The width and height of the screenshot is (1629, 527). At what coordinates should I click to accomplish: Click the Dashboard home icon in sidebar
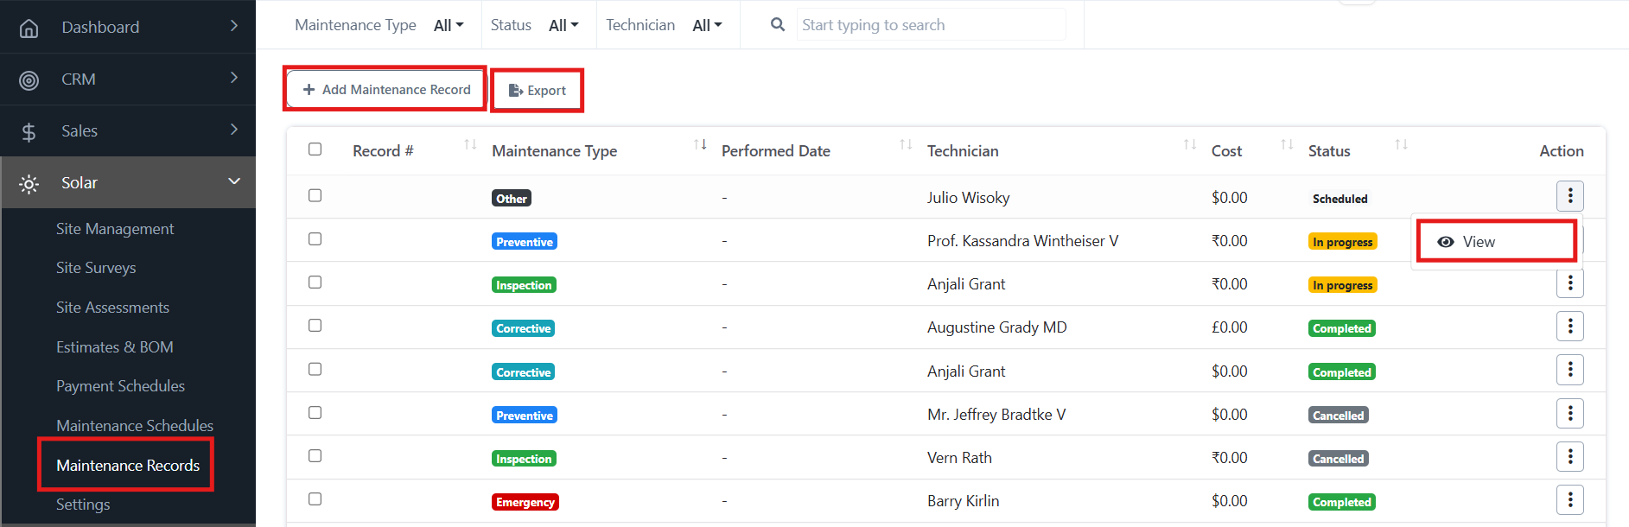pyautogui.click(x=29, y=28)
